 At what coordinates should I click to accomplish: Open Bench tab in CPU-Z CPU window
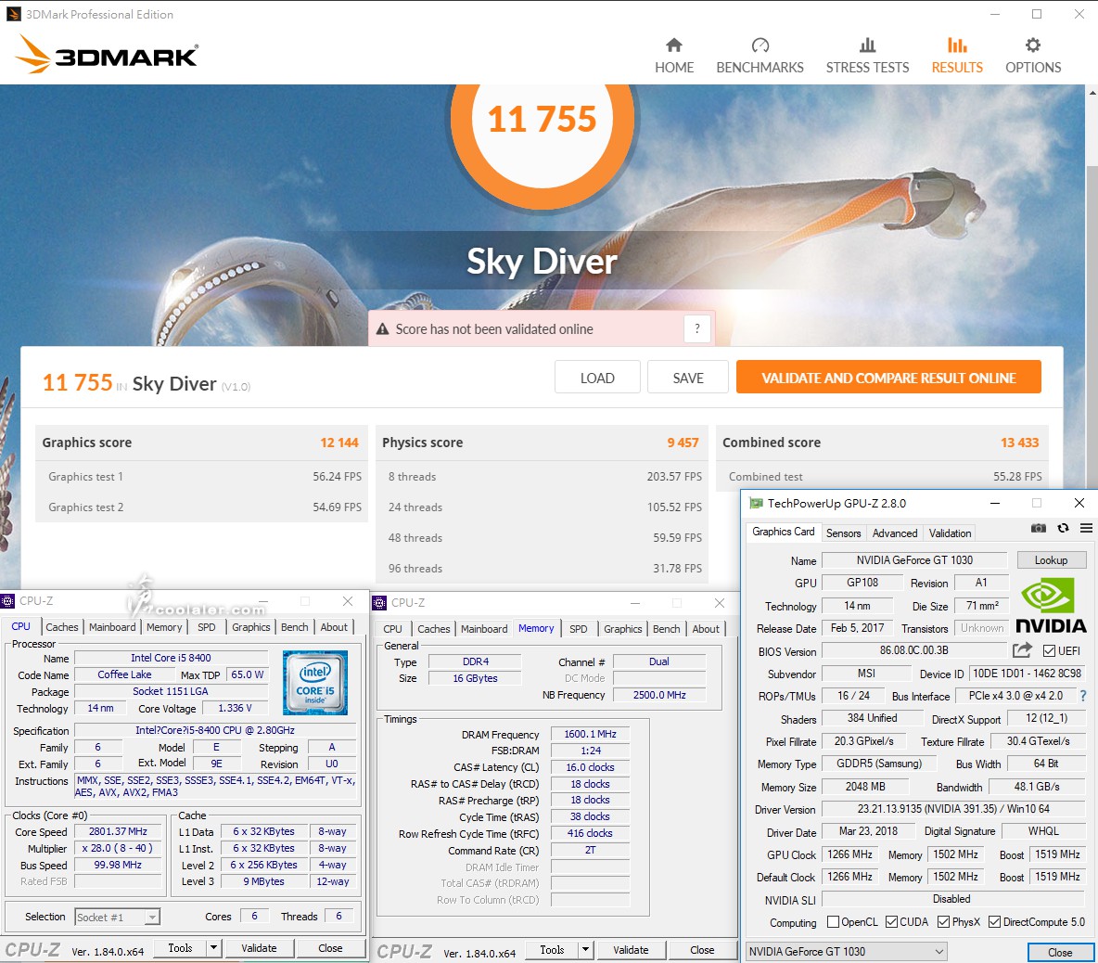[x=294, y=627]
